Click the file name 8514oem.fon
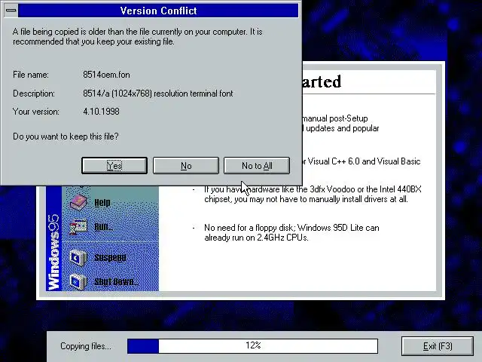This screenshot has width=482, height=362. coord(106,75)
